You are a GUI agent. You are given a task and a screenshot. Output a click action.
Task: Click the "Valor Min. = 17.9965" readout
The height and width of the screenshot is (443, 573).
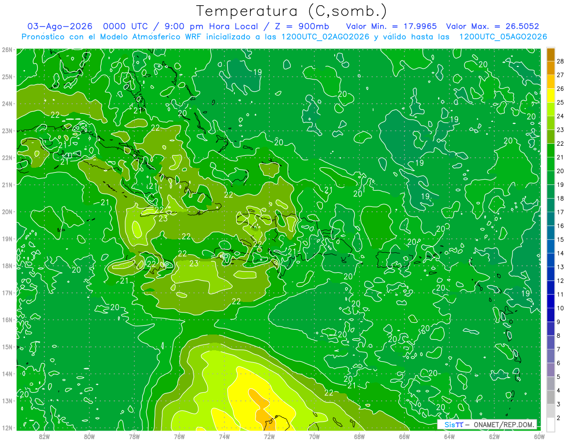pyautogui.click(x=391, y=26)
